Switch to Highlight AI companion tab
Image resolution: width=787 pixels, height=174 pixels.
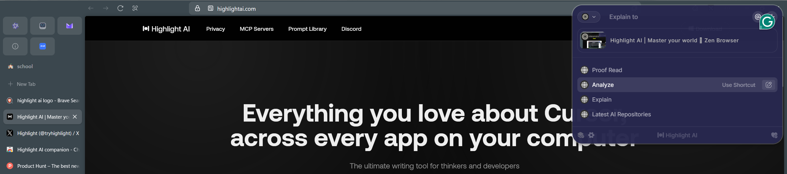(43, 150)
